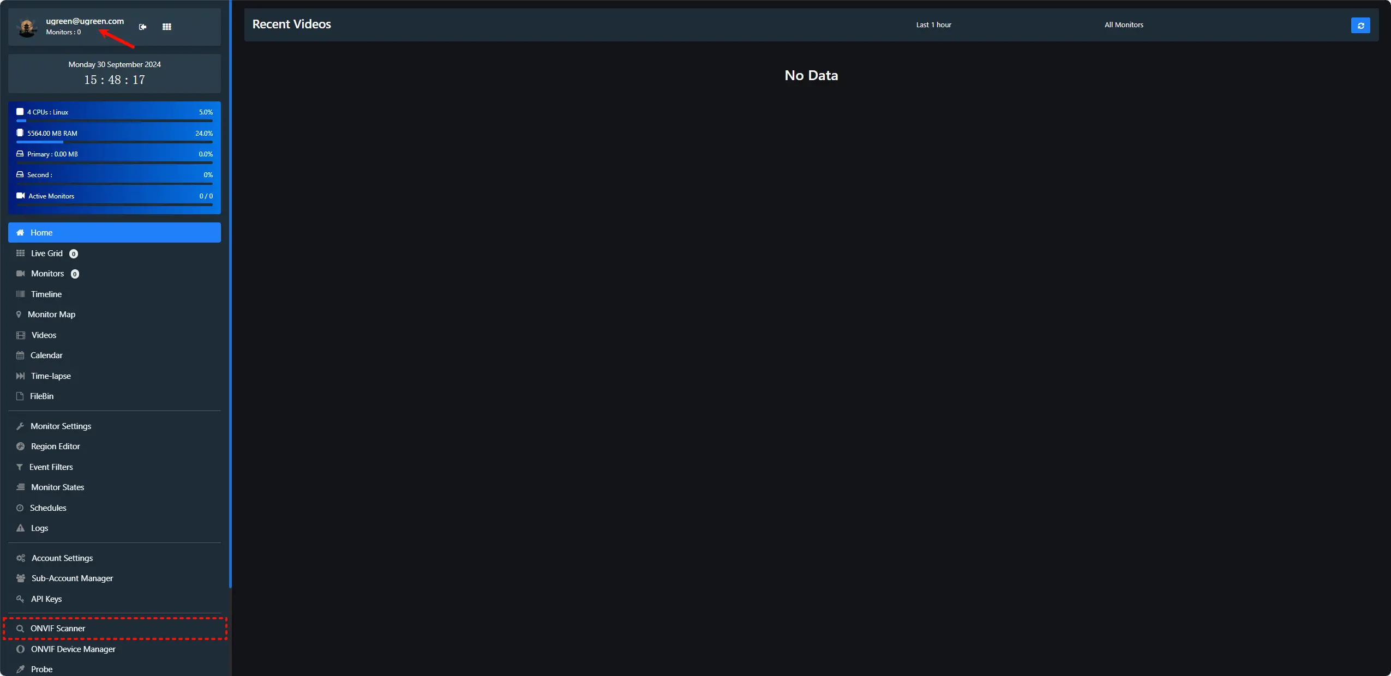Open the Last 1 hour dropdown

point(933,25)
